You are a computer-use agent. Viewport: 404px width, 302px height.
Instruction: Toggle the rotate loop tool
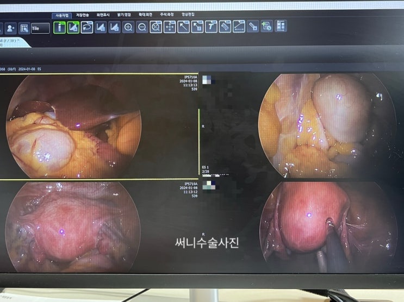coord(87,27)
